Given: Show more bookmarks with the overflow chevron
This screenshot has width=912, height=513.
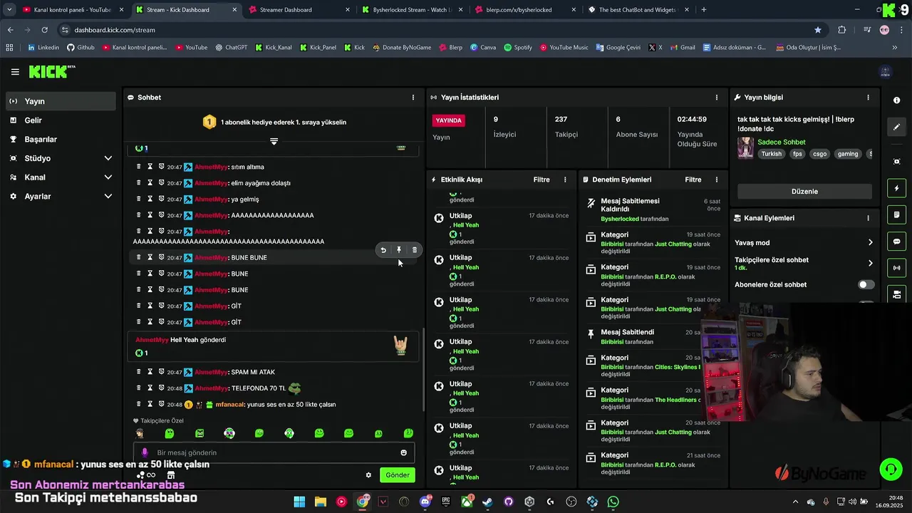Looking at the screenshot, I should pos(895,48).
